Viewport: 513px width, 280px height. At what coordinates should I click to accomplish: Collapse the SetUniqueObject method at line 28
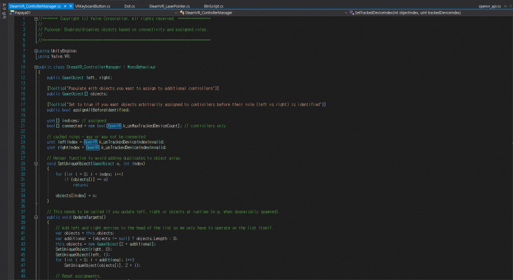click(36, 164)
